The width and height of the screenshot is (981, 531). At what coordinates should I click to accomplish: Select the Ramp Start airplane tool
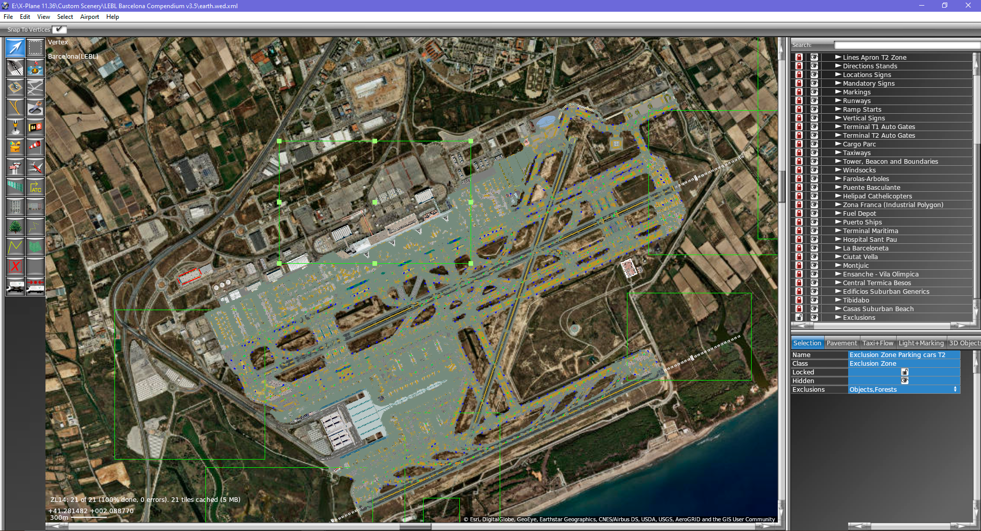[x=35, y=167]
